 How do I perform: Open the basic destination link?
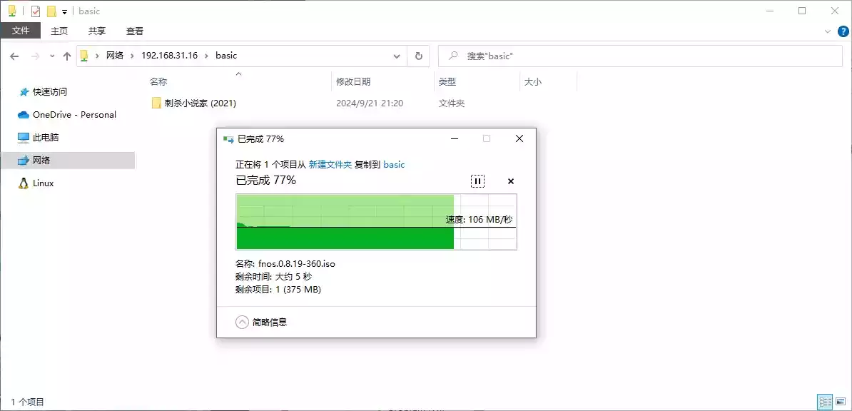coord(394,164)
